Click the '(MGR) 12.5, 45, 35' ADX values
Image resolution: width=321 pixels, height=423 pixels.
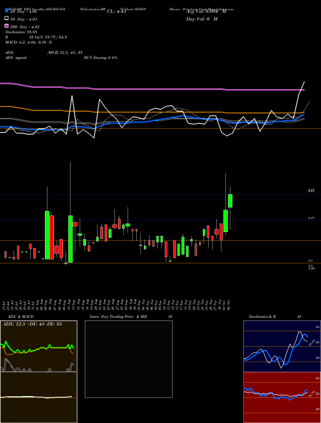click(65, 53)
